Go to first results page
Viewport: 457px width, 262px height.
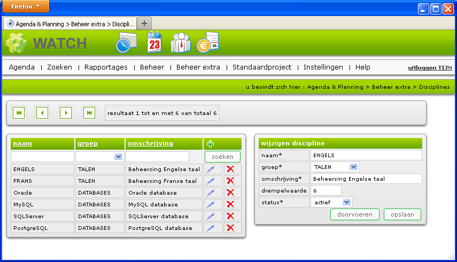click(19, 113)
